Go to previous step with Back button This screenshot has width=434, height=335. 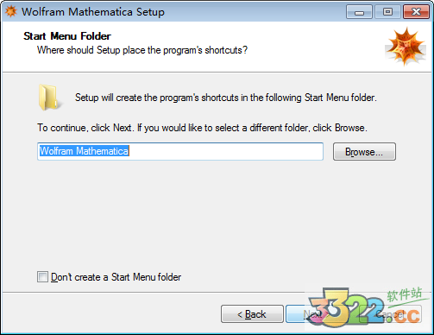pyautogui.click(x=252, y=314)
